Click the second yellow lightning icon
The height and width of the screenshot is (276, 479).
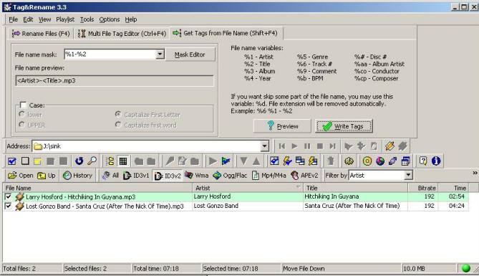pos(313,161)
